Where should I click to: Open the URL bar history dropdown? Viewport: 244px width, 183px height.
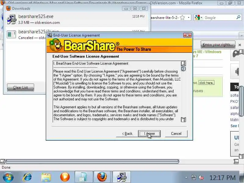pos(188,17)
